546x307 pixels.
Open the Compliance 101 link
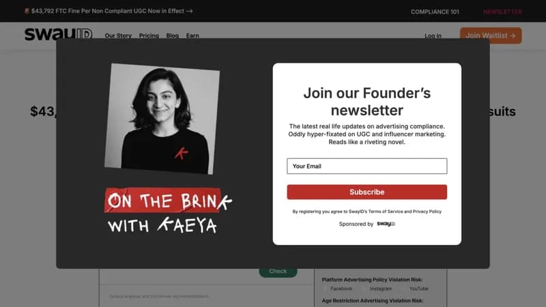tap(435, 12)
